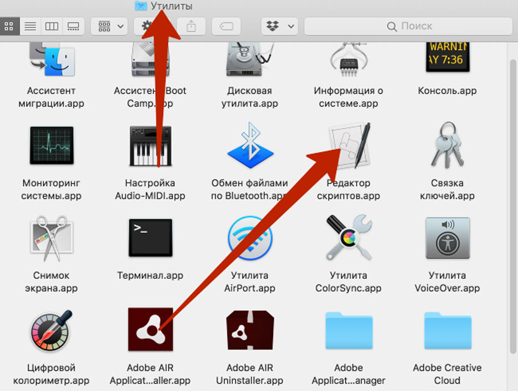This screenshot has width=518, height=391.
Task: Click the Share toolbar button
Action: coord(191,26)
